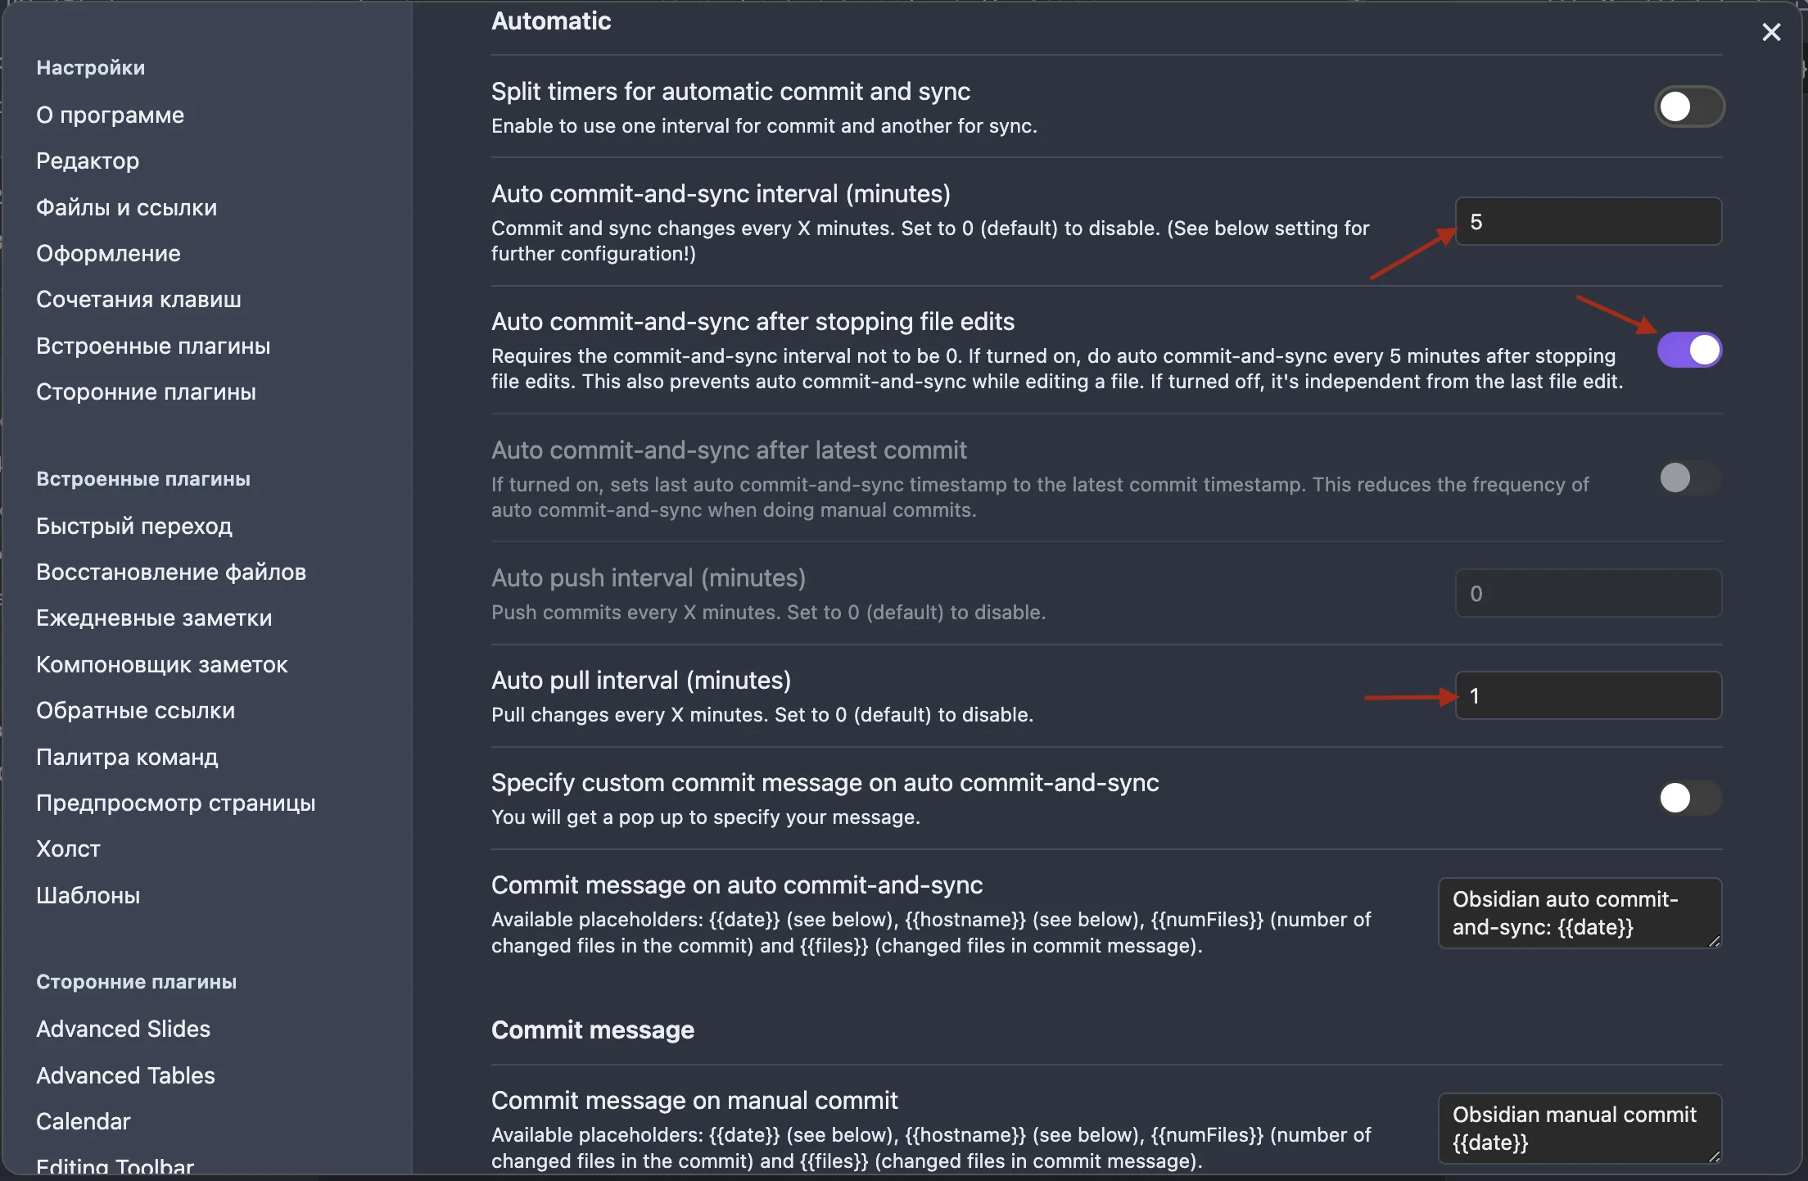1808x1181 pixels.
Task: Select the Calendar plugin settings
Action: [x=83, y=1121]
